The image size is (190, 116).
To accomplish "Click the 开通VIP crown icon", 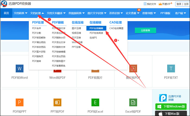I will [x=160, y=4].
